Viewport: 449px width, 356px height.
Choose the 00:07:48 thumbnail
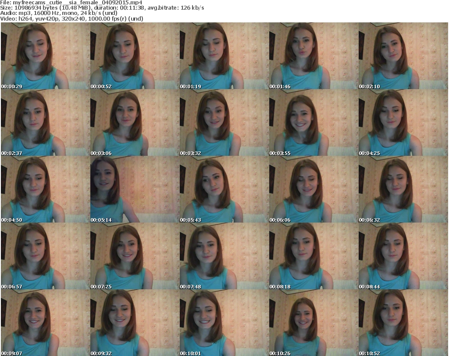click(x=224, y=256)
